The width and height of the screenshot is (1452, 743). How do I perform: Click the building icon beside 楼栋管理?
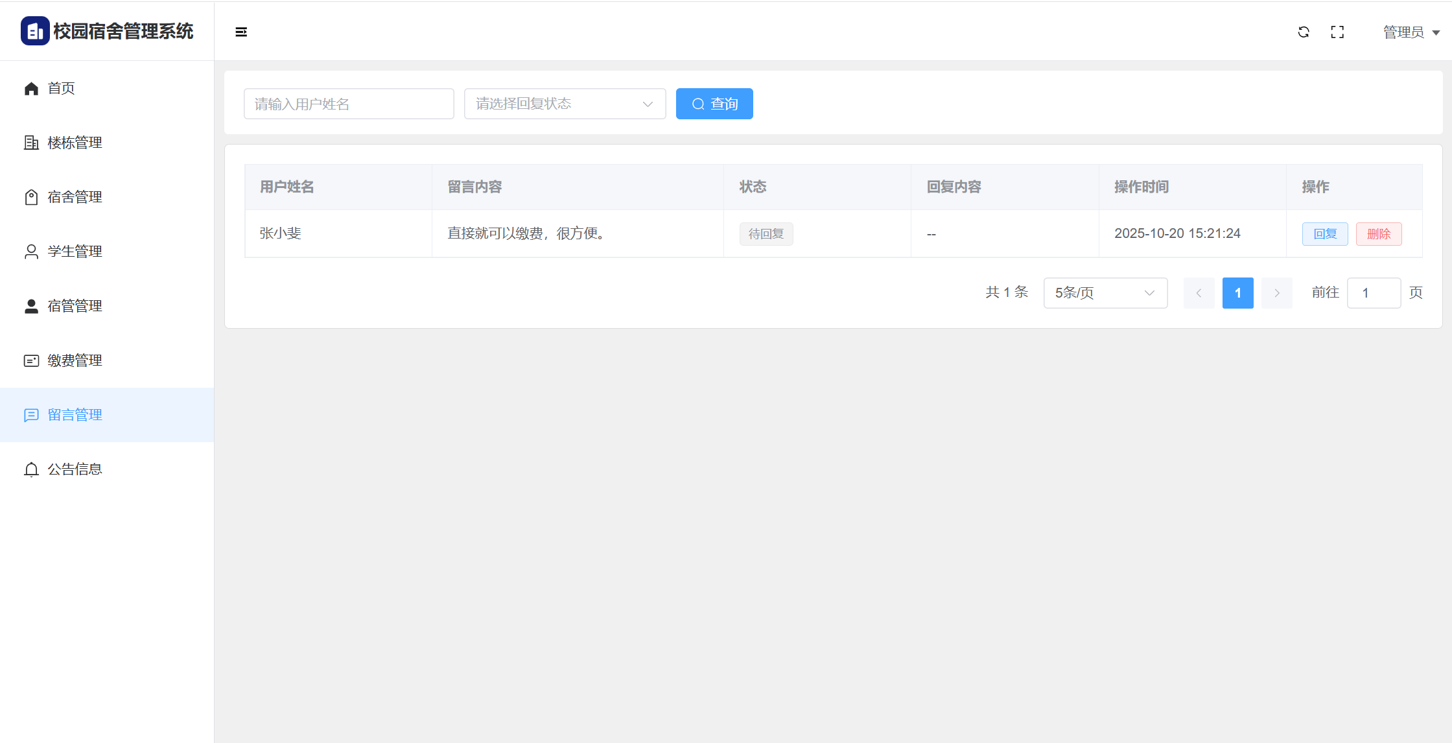click(x=31, y=143)
